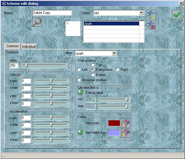Open the Items dropdown showing dot
The height and width of the screenshot is (159, 185).
pyautogui.click(x=141, y=13)
